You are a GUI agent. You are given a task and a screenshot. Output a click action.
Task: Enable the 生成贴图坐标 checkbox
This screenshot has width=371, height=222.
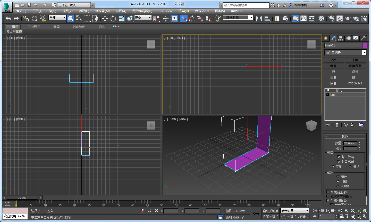click(x=328, y=192)
